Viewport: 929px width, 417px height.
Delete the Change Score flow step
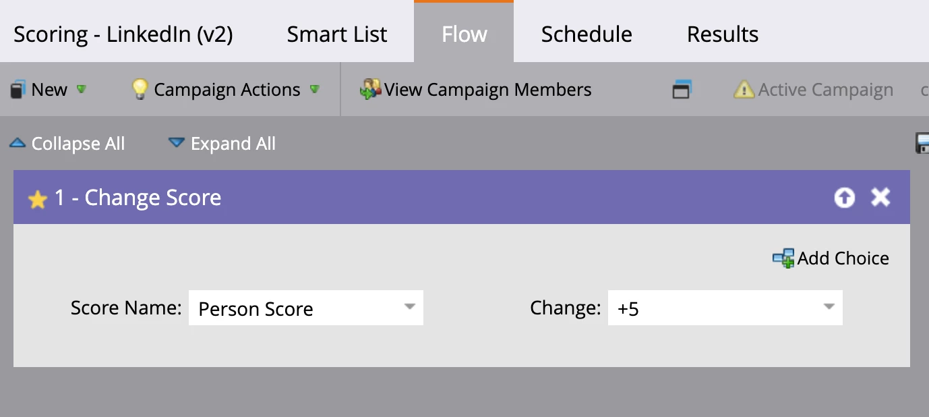pyautogui.click(x=880, y=197)
